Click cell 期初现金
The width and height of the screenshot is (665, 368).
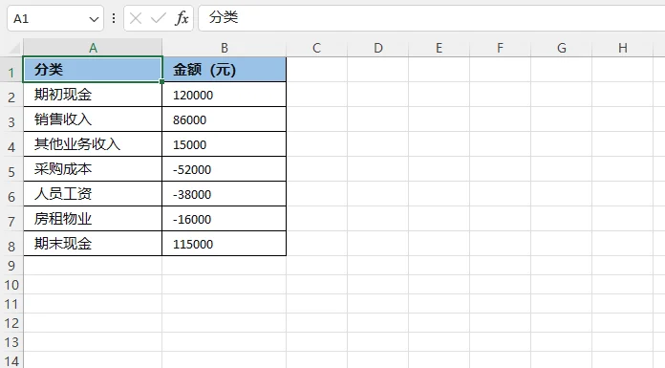93,95
